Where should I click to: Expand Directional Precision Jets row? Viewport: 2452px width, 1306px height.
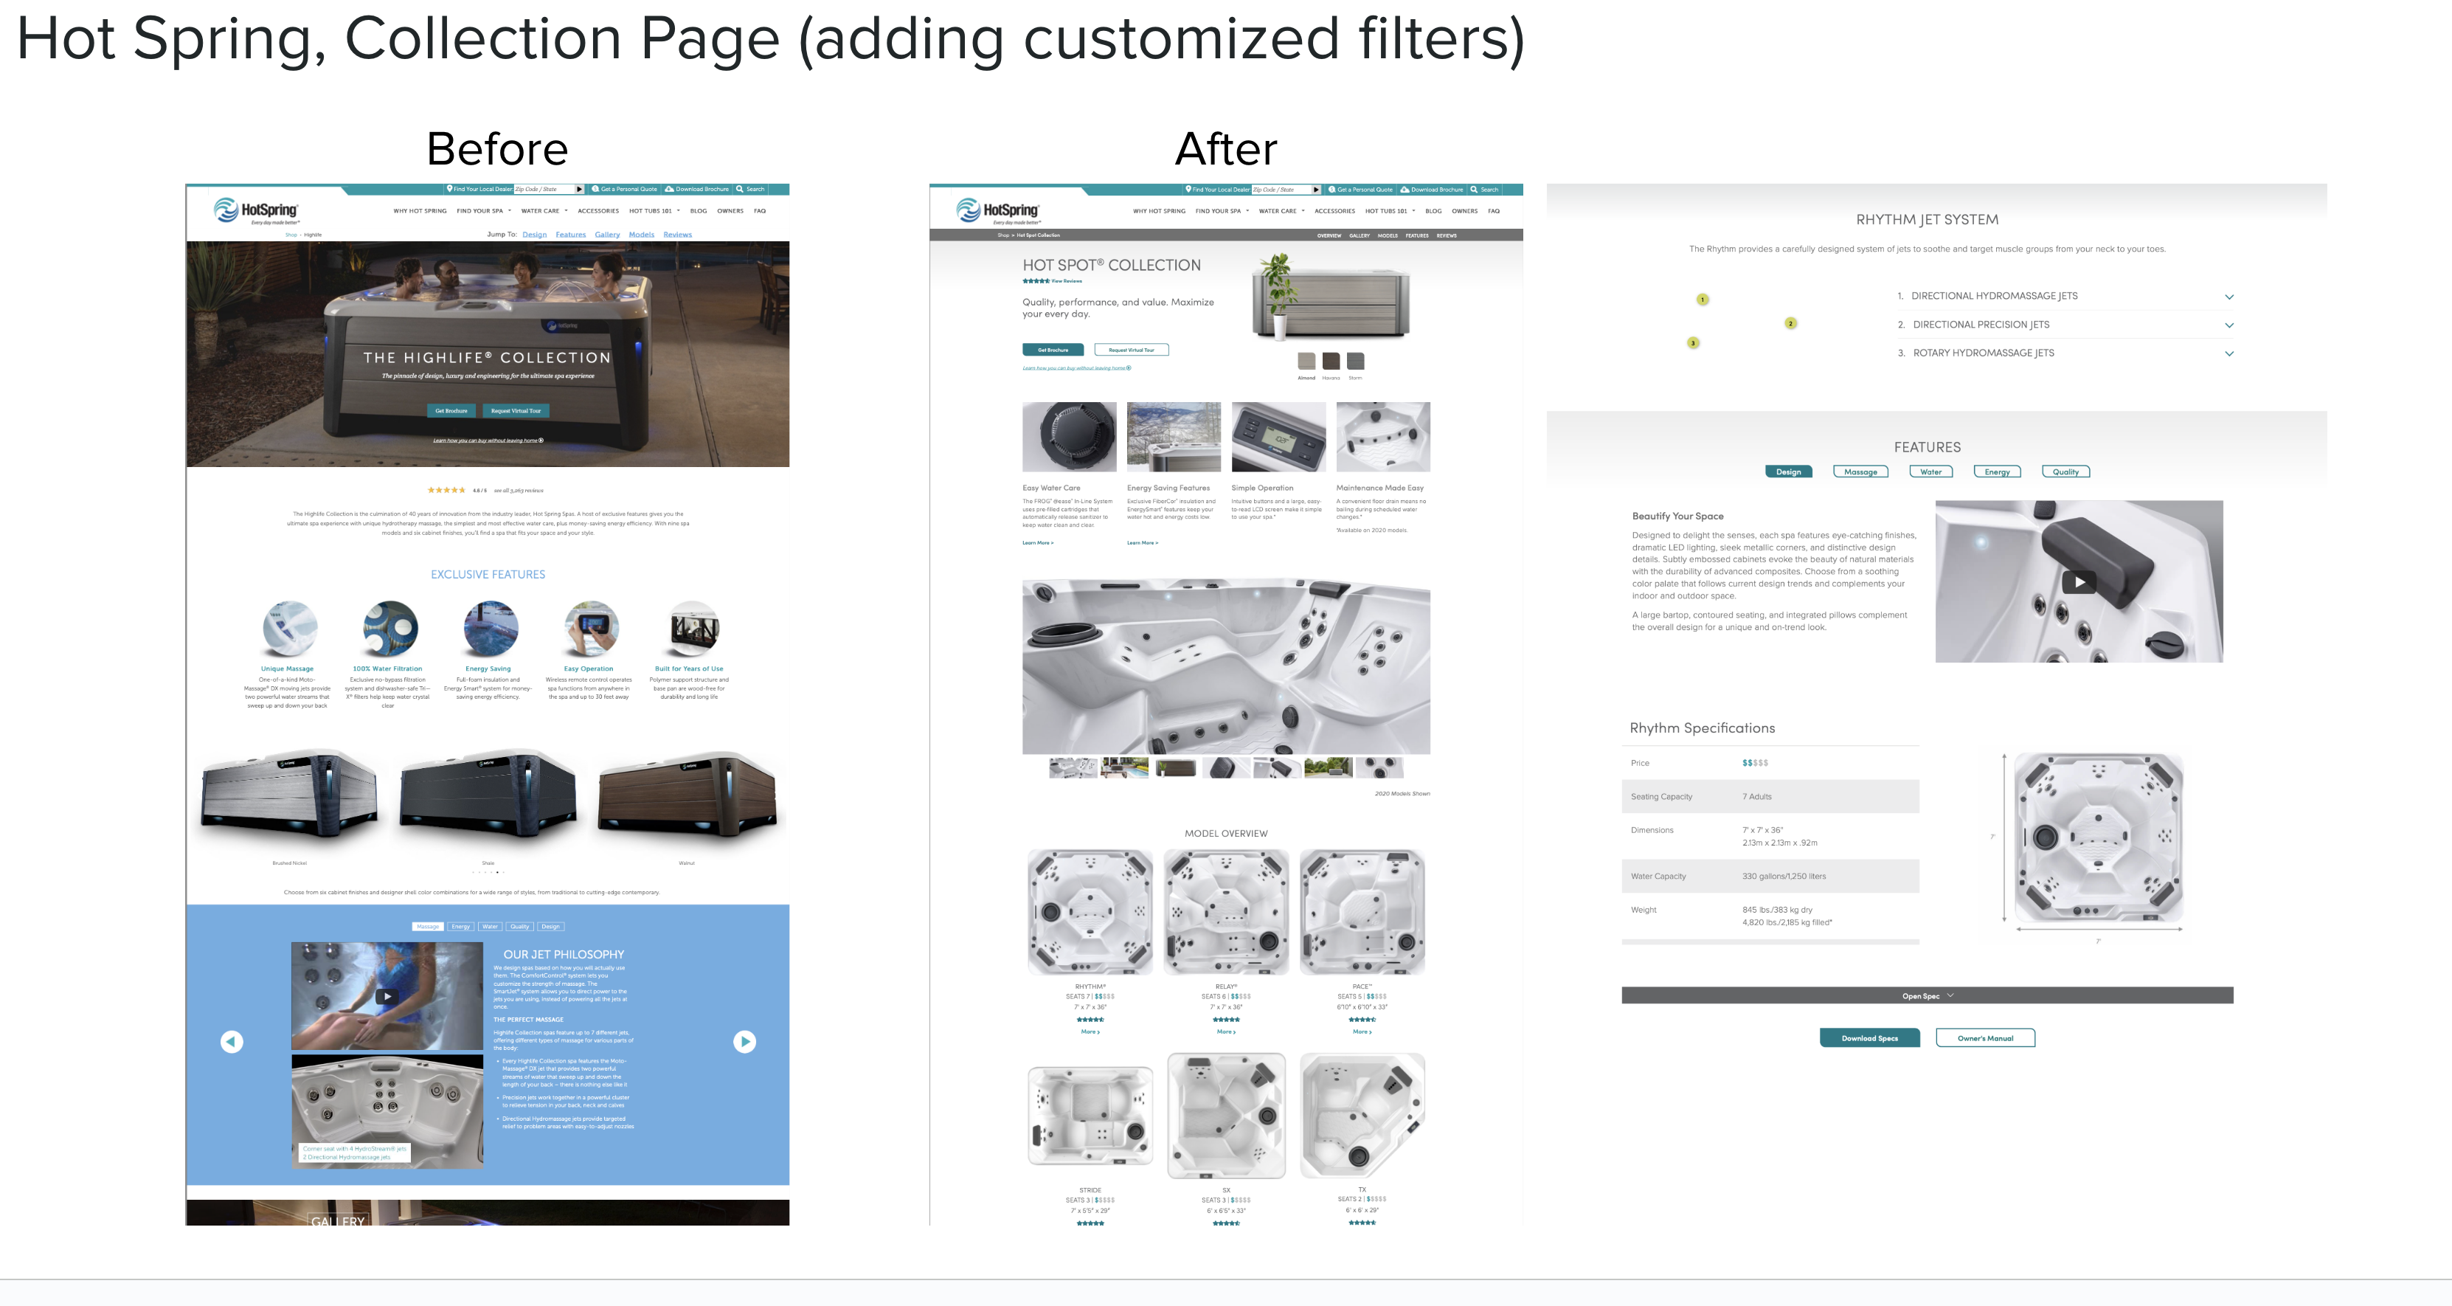(2064, 325)
